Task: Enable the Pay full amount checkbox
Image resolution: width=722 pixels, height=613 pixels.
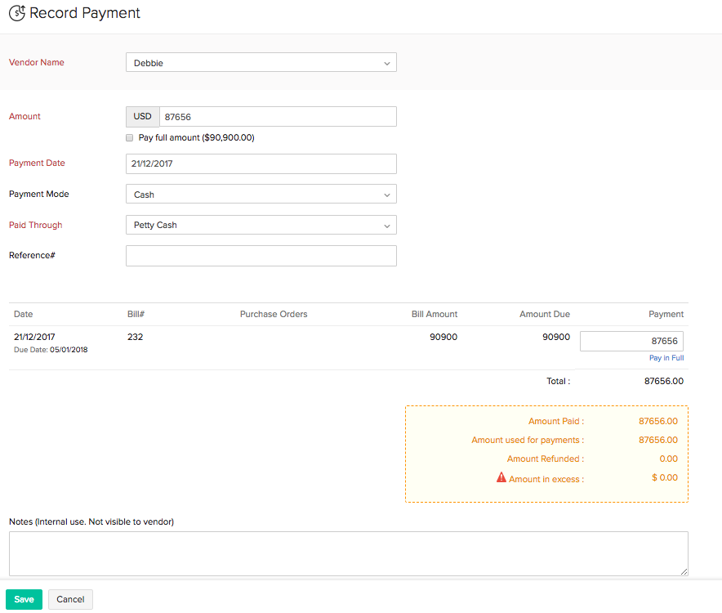Action: click(x=130, y=138)
